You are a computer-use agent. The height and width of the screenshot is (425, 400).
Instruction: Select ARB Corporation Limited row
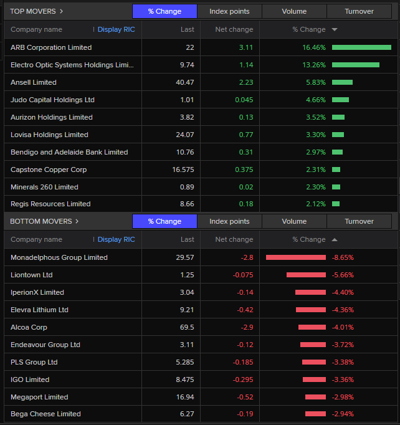coord(201,47)
